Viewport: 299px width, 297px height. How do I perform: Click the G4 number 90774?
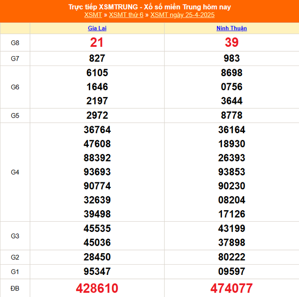tap(97, 186)
